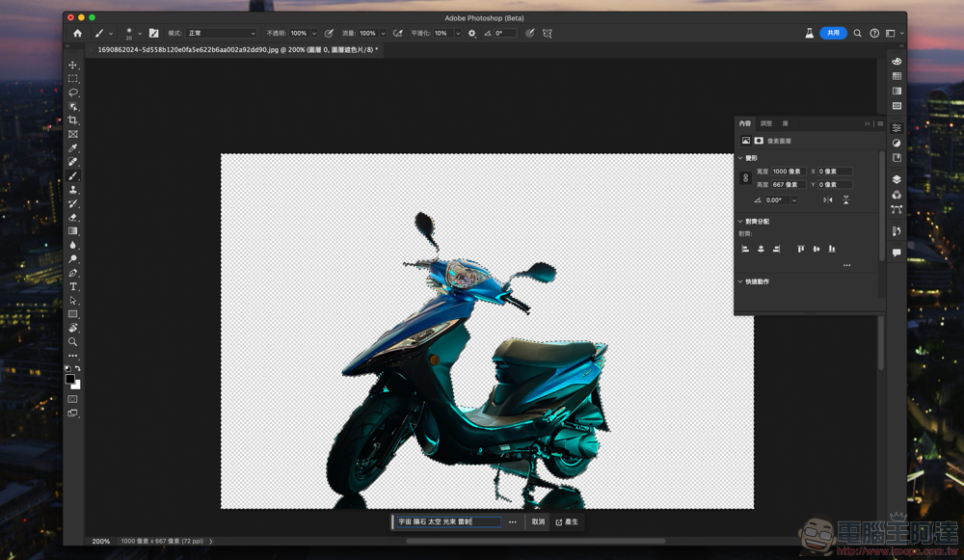The height and width of the screenshot is (560, 964).
Task: Toggle pressure for brush size
Action: click(x=529, y=33)
